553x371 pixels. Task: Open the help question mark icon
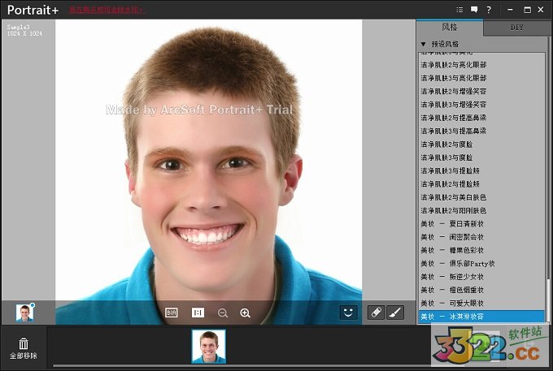pos(489,10)
